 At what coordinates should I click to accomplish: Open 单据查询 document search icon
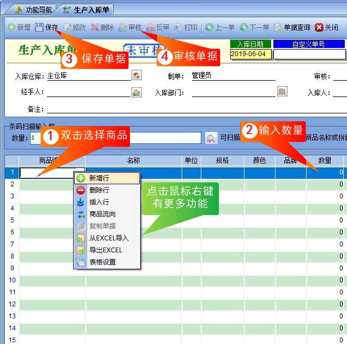pos(278,27)
